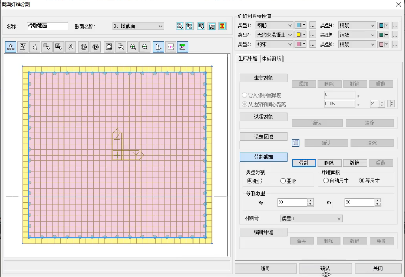Click the zoom in magnifier icon

coord(133,47)
